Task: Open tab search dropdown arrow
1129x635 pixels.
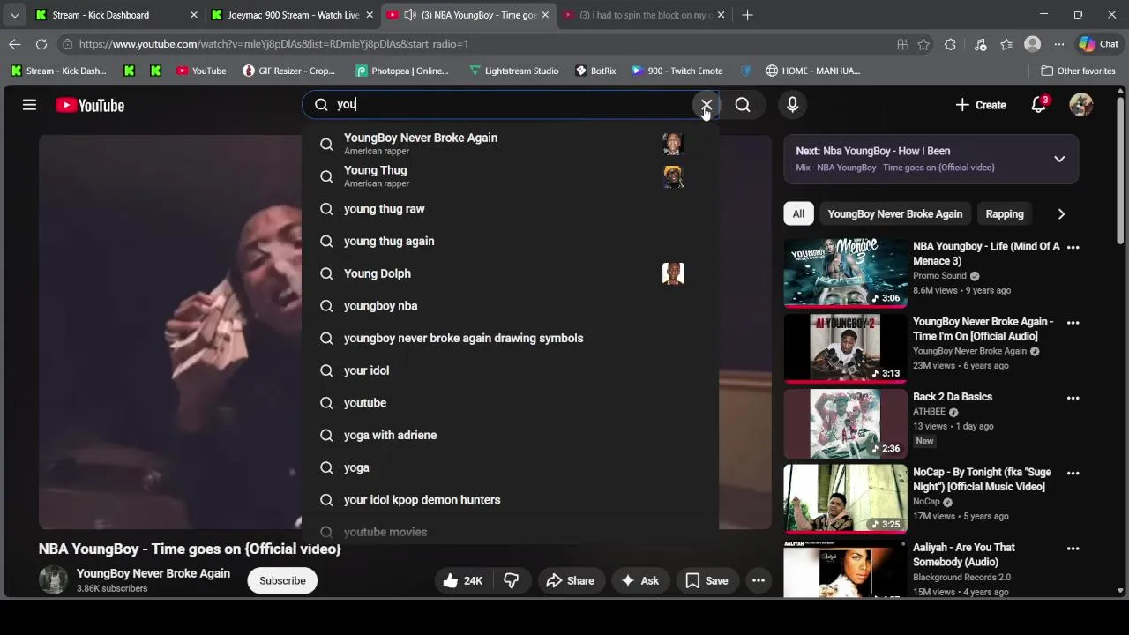Action: [14, 15]
